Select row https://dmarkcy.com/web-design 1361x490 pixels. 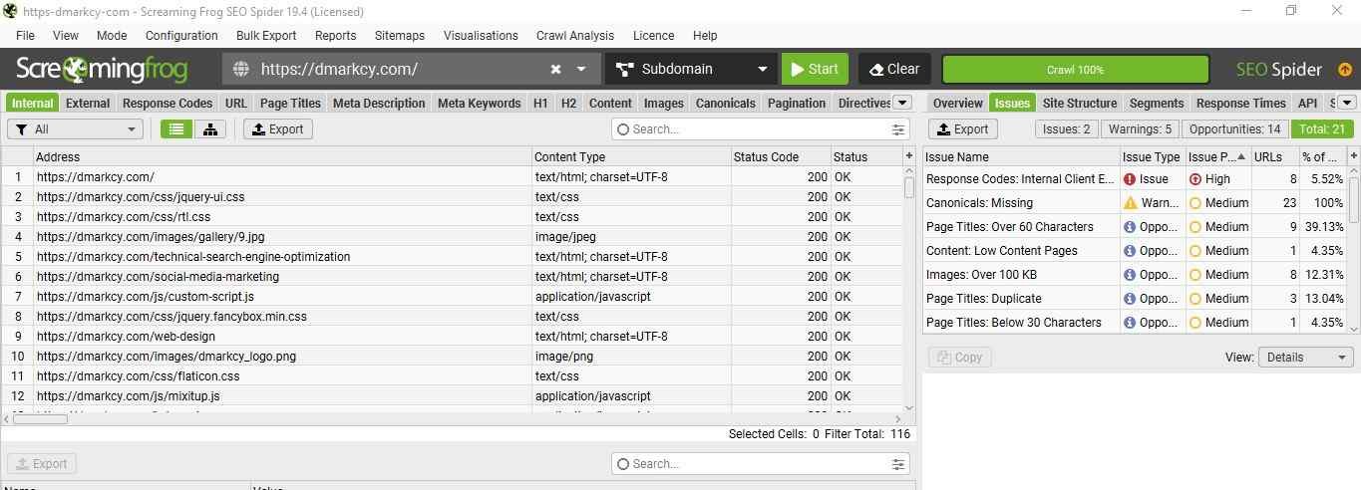pos(452,336)
